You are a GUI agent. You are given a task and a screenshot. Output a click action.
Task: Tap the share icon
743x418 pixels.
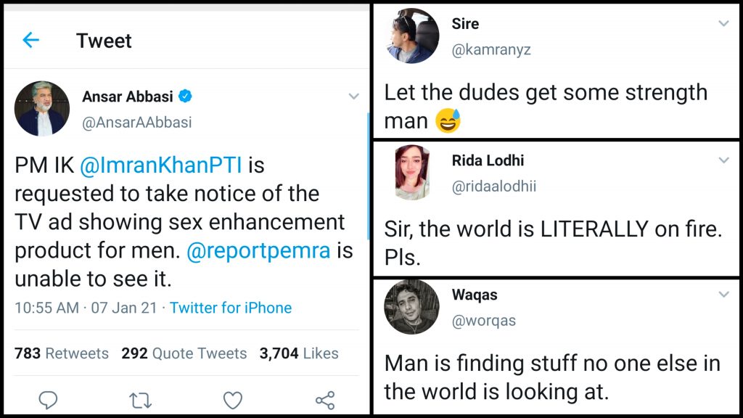tap(325, 399)
